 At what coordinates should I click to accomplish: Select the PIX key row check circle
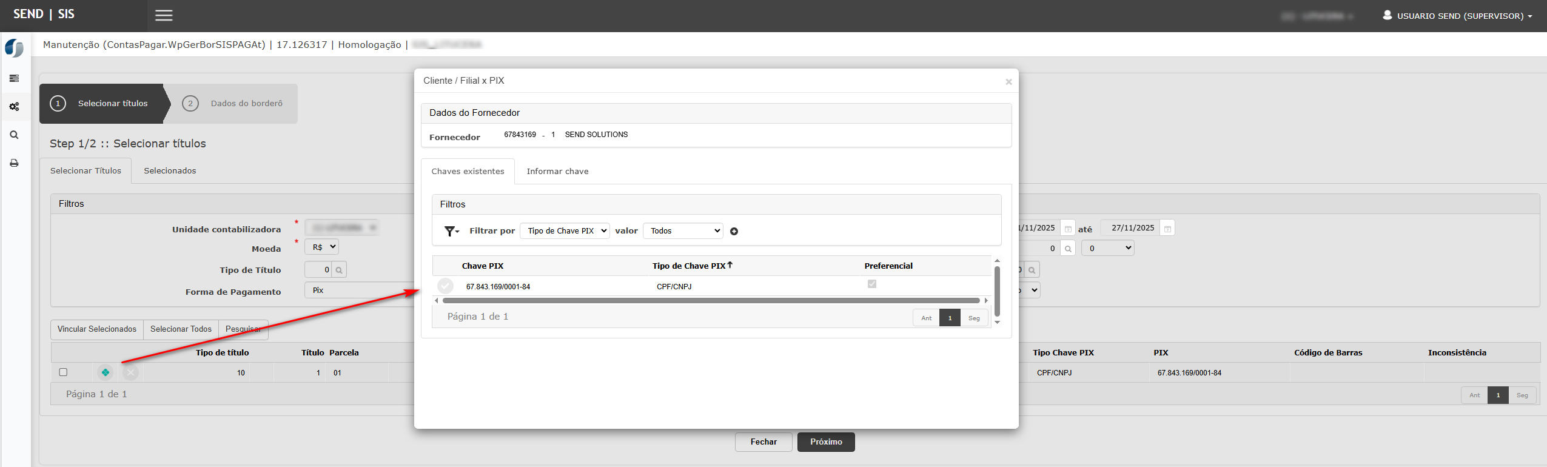coord(445,286)
